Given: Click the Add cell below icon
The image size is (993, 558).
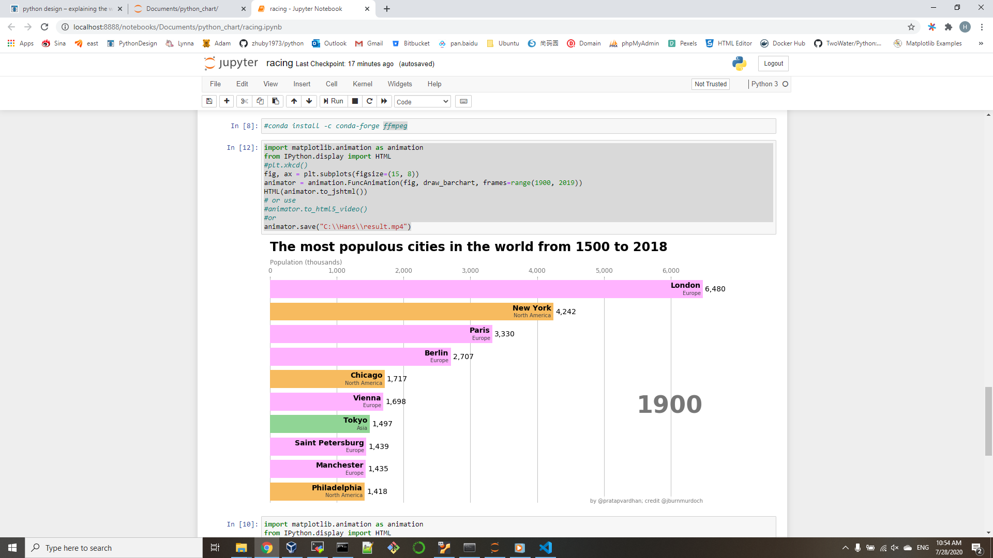Looking at the screenshot, I should [227, 101].
